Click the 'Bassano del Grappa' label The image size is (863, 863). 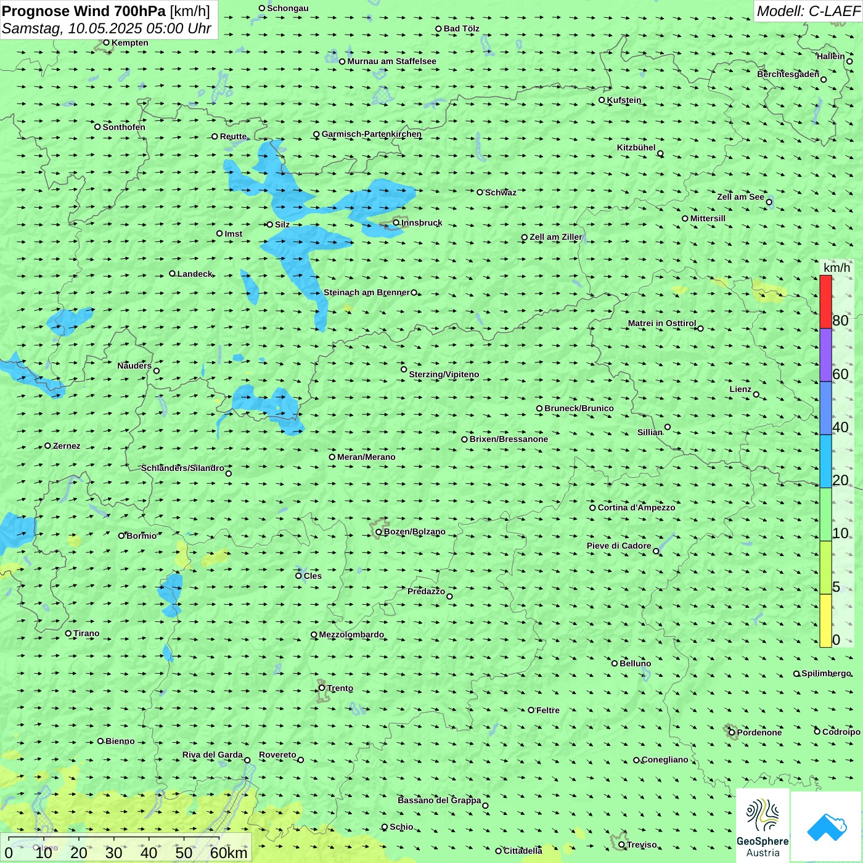[x=440, y=800]
